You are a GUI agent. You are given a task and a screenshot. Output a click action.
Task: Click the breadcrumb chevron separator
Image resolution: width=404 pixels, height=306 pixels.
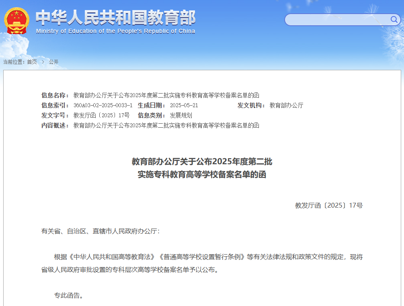point(43,62)
